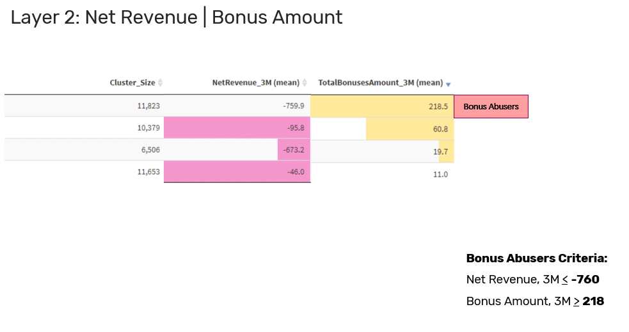Click the Bonus Abusers Criteria heading

(x=536, y=259)
